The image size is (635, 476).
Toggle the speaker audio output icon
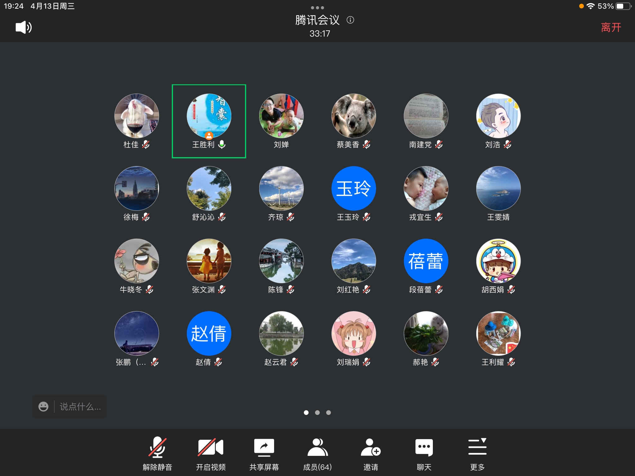24,28
